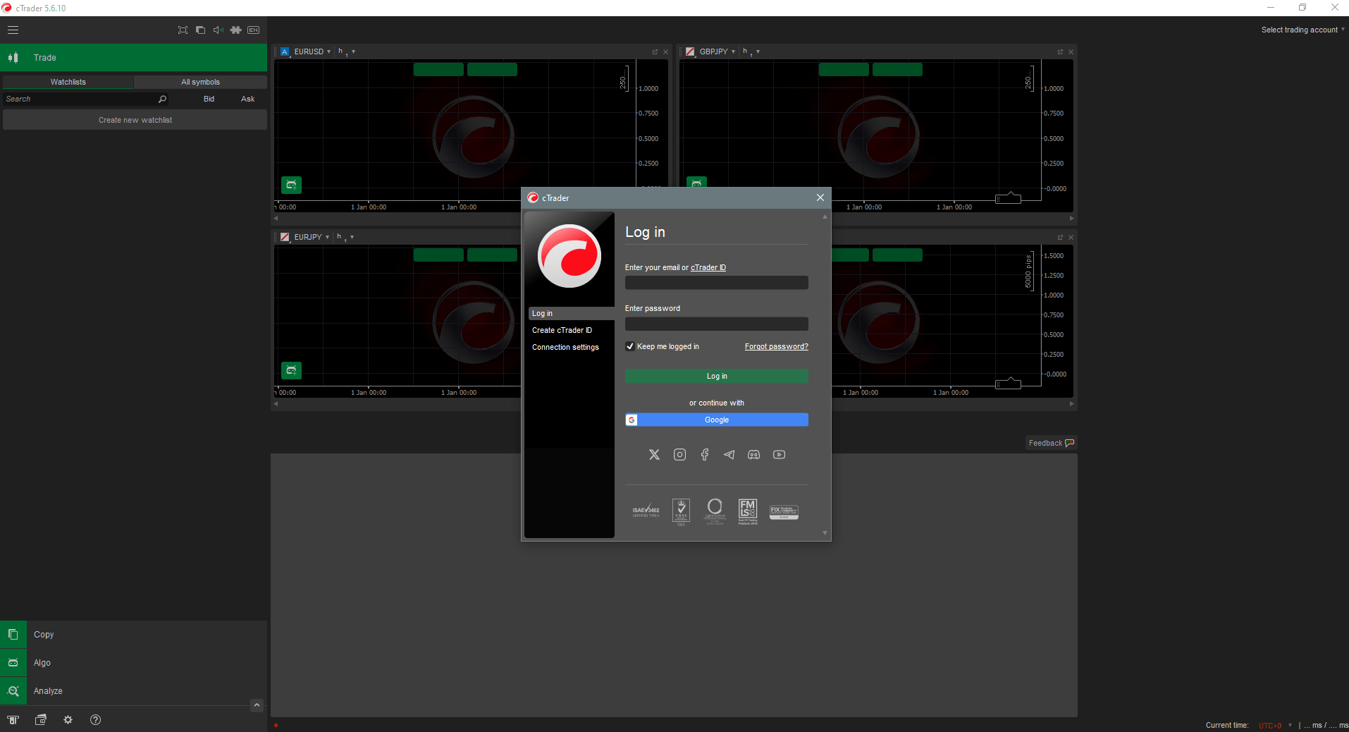1349x732 pixels.
Task: Open the YouTube social icon
Action: 779,455
